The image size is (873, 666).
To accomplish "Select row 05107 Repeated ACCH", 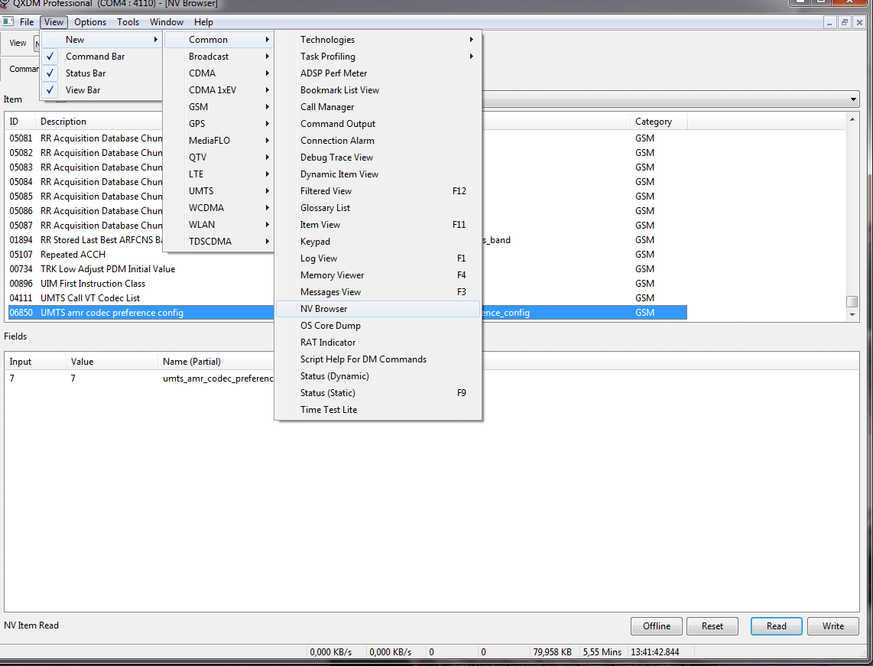I will pyautogui.click(x=140, y=255).
